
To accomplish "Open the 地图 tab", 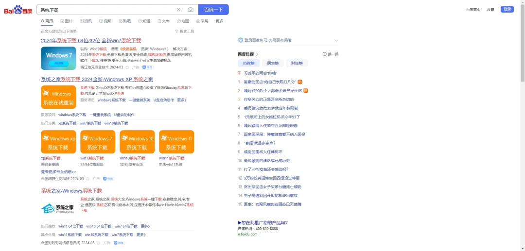I will pos(183,21).
